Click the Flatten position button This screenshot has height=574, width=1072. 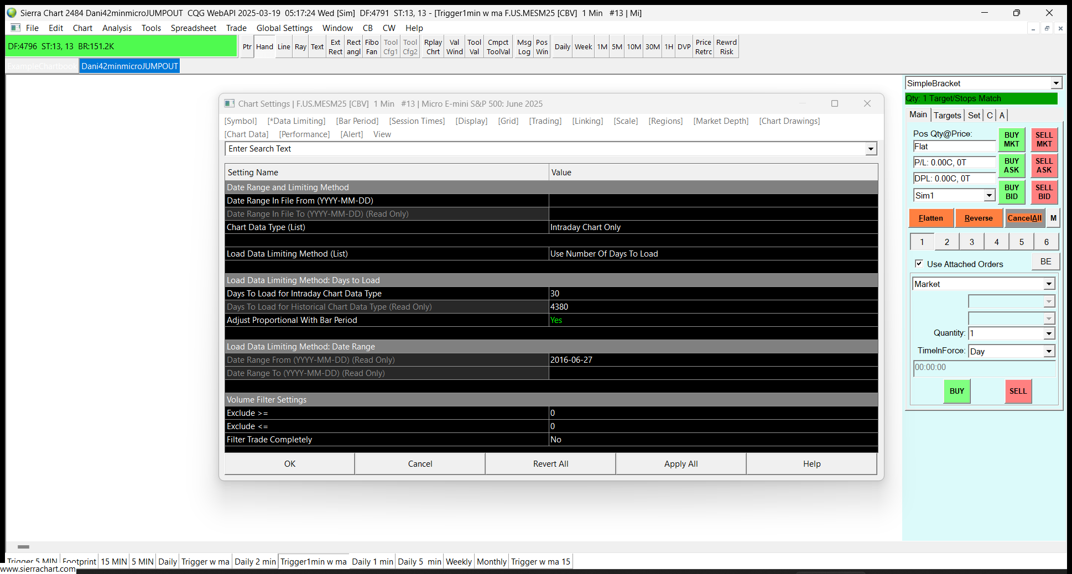(931, 218)
